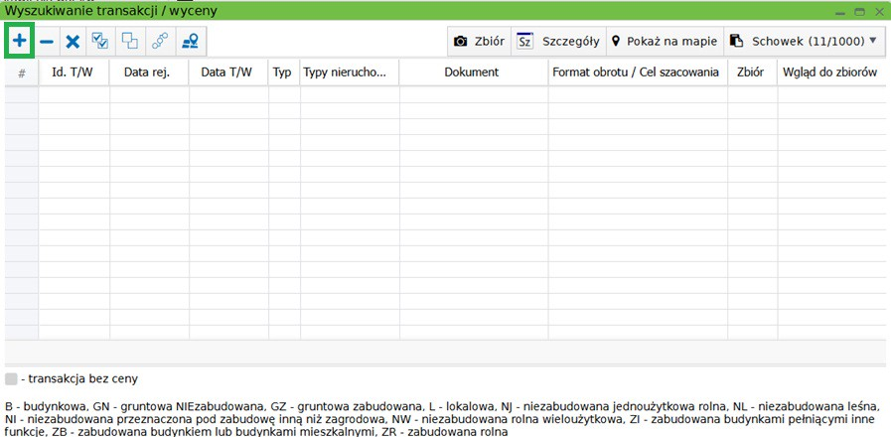891x437 pixels.
Task: Click the Data T/W column header
Action: point(227,73)
